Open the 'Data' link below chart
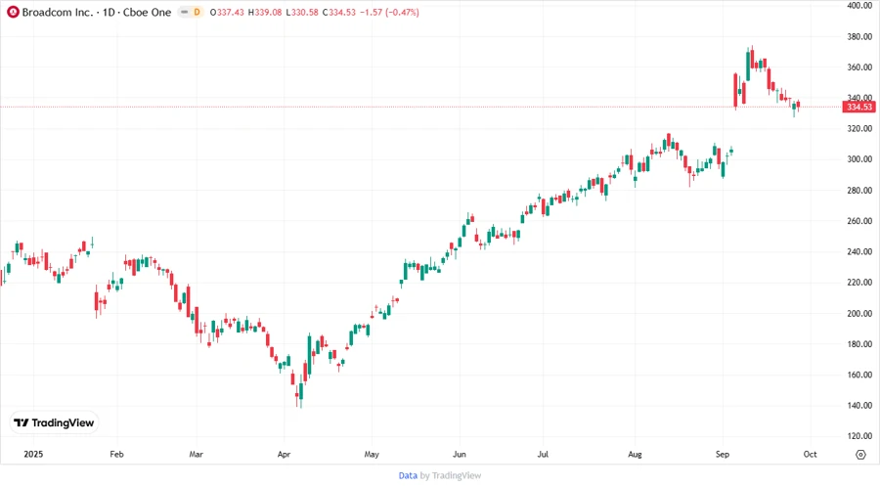Screen dimensions: 880x487 (408, 475)
